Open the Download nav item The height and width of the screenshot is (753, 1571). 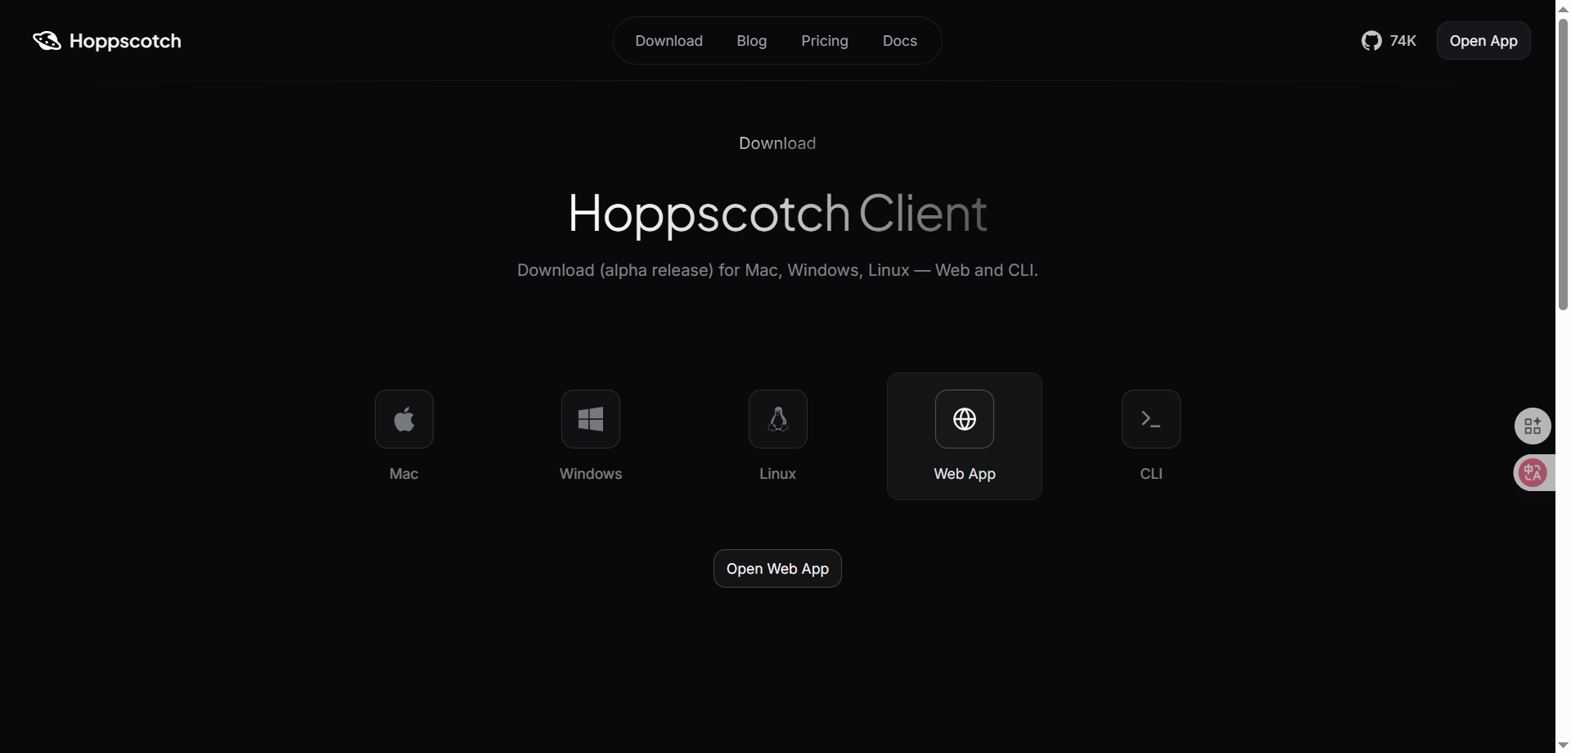[669, 41]
